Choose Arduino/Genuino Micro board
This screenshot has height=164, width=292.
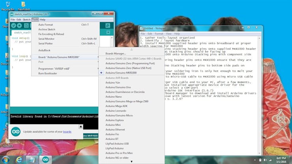pos(131,116)
